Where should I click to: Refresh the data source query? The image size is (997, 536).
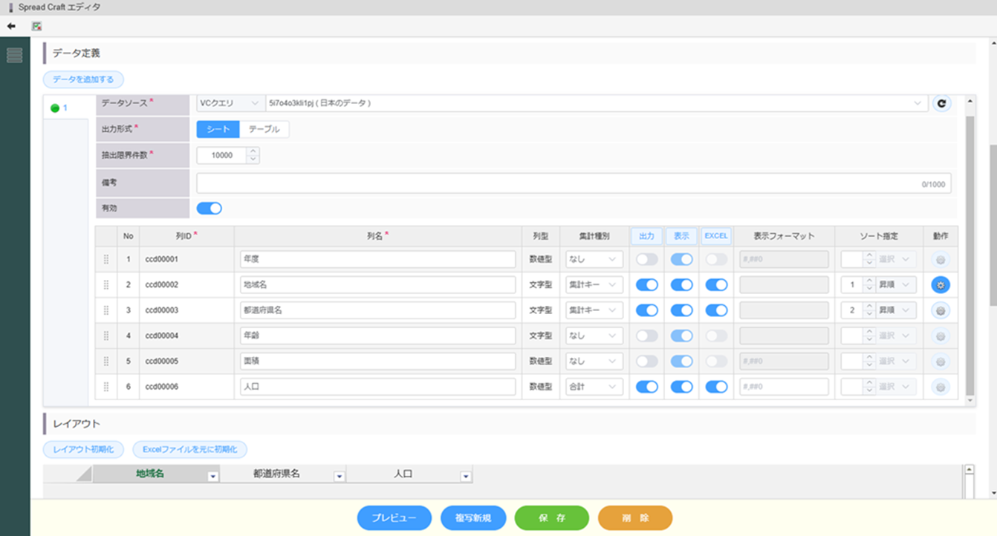[941, 103]
